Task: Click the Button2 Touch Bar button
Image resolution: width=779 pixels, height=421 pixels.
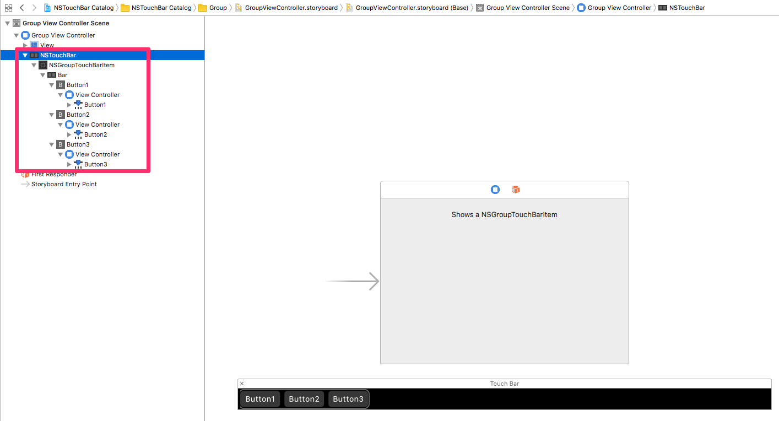Action: (304, 399)
